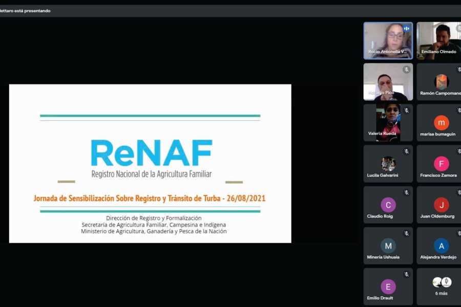This screenshot has height=307, width=461.
Task: Click the name label 'Juan Oldemburg'
Action: click(x=437, y=216)
